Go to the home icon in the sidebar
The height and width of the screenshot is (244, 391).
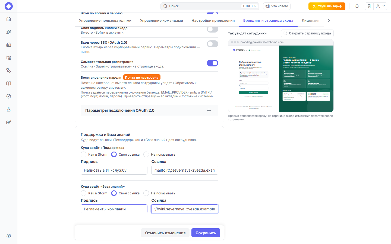coord(9,19)
